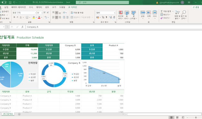Click the Share (공유) button
The height and width of the screenshot is (119, 202).
coord(196,7)
